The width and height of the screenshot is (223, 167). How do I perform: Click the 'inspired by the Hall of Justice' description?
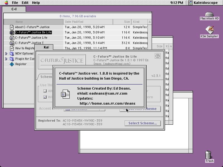pyautogui.click(x=99, y=76)
